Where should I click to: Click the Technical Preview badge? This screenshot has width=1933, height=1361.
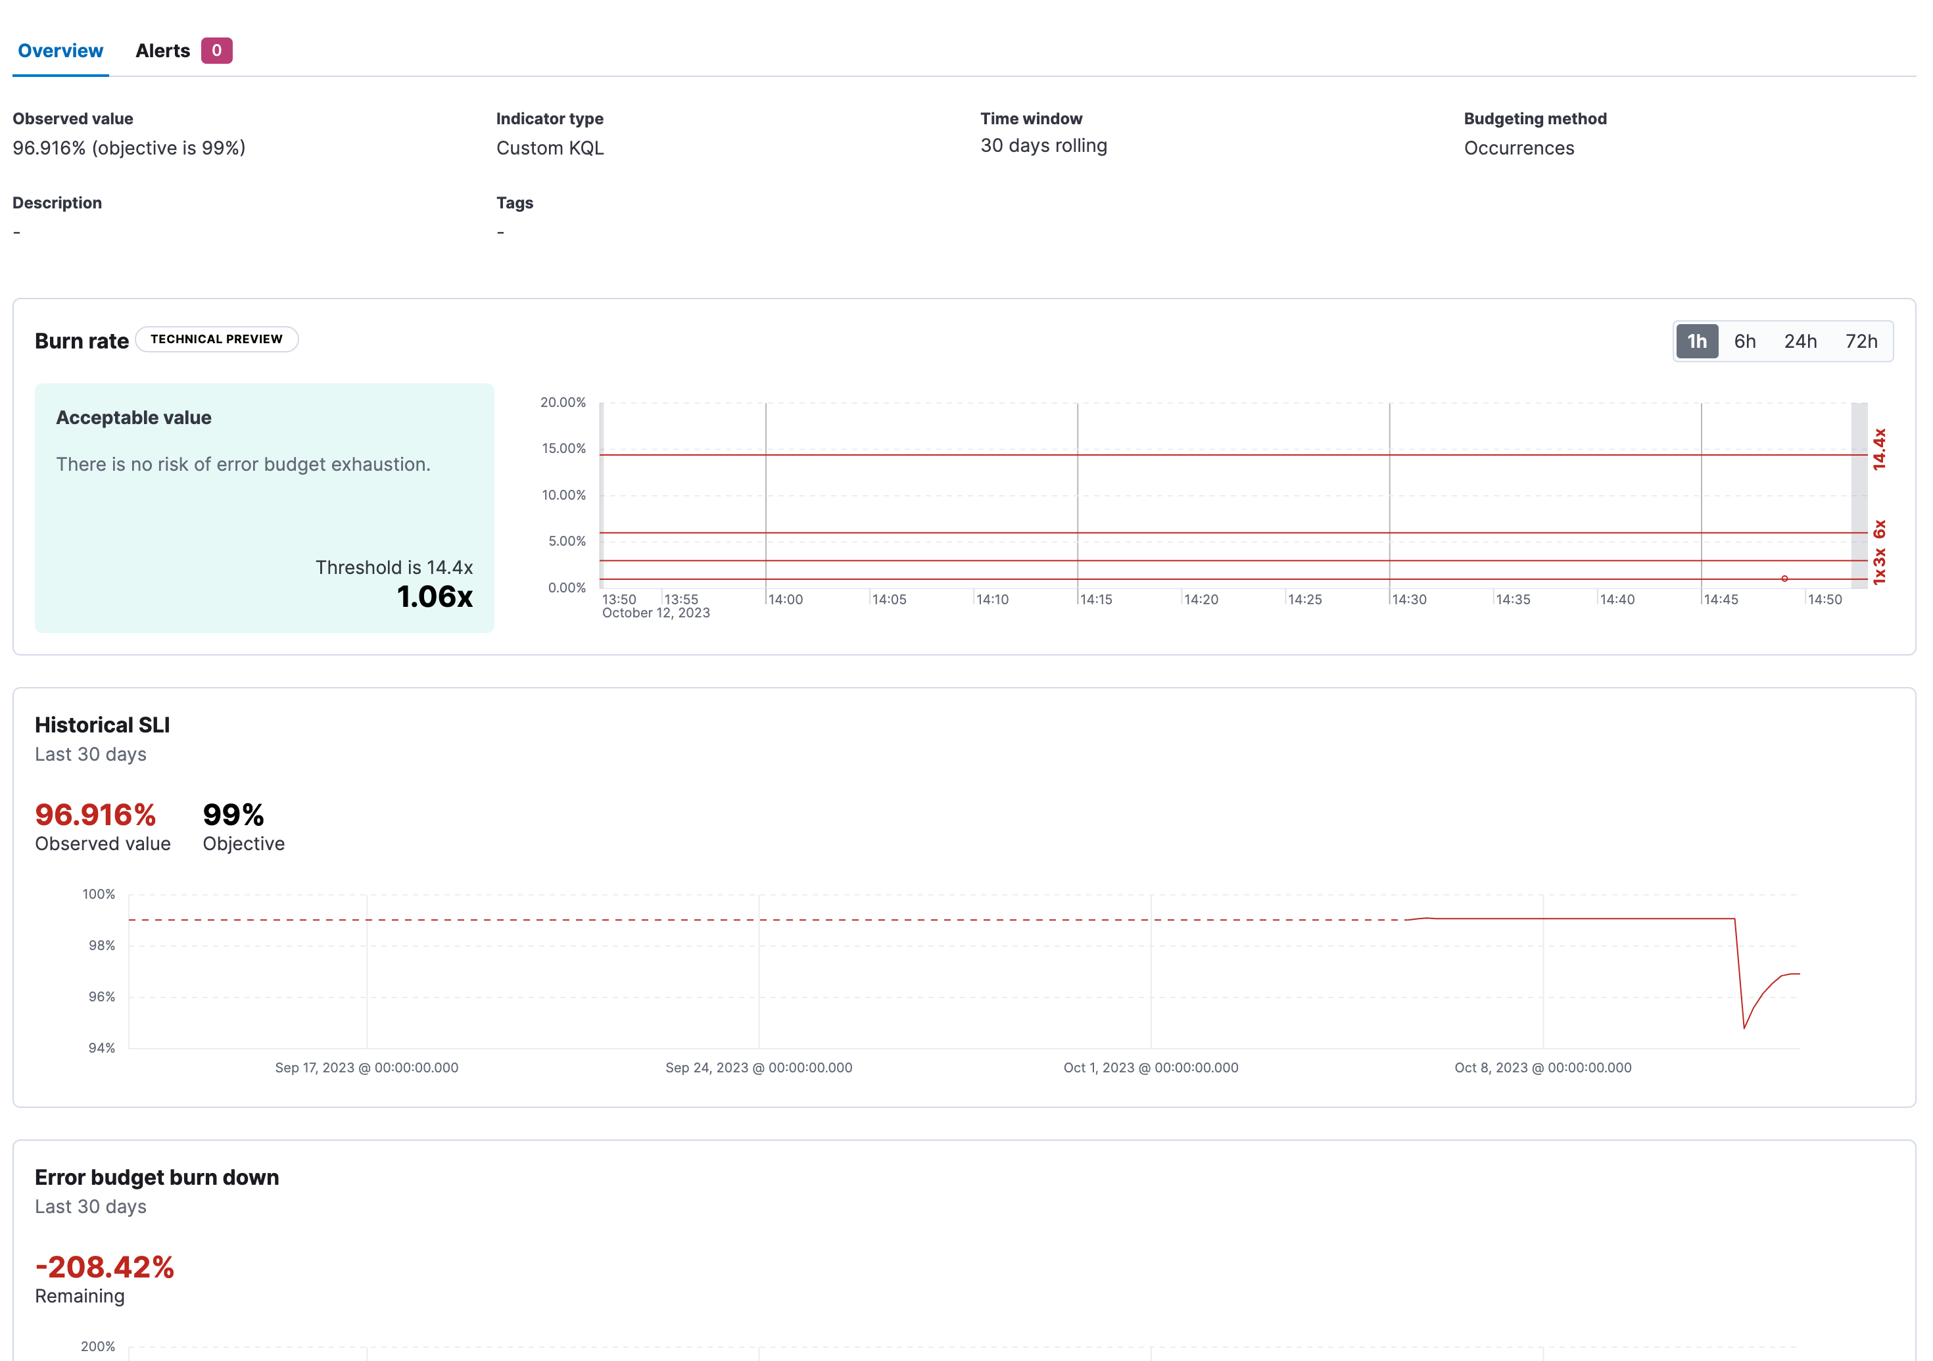[x=216, y=339]
